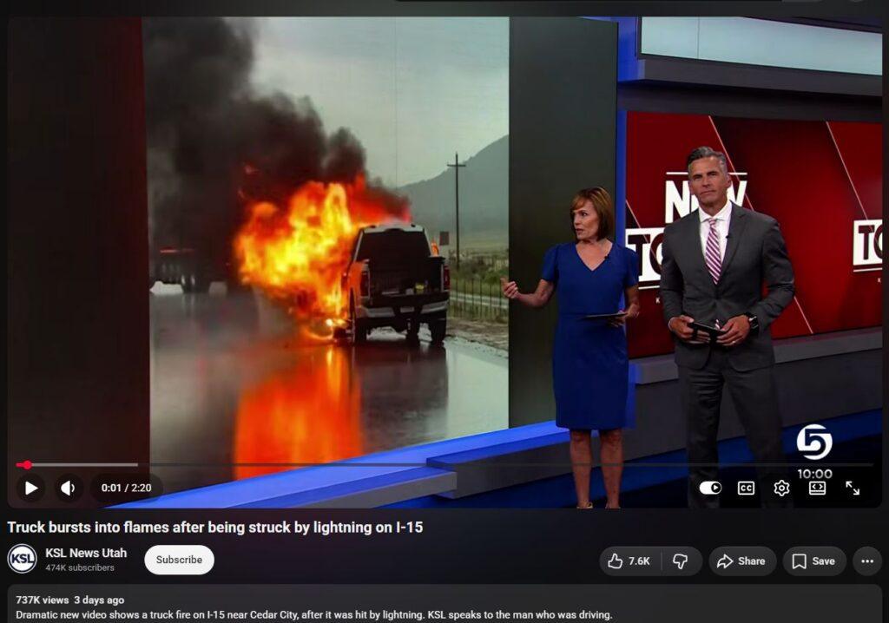Click the 0:01 / 2:20 time display
This screenshot has width=889, height=623.
126,489
